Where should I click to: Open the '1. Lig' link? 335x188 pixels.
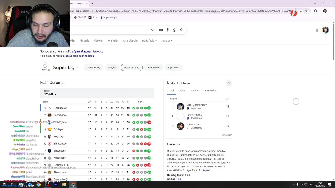(178, 179)
